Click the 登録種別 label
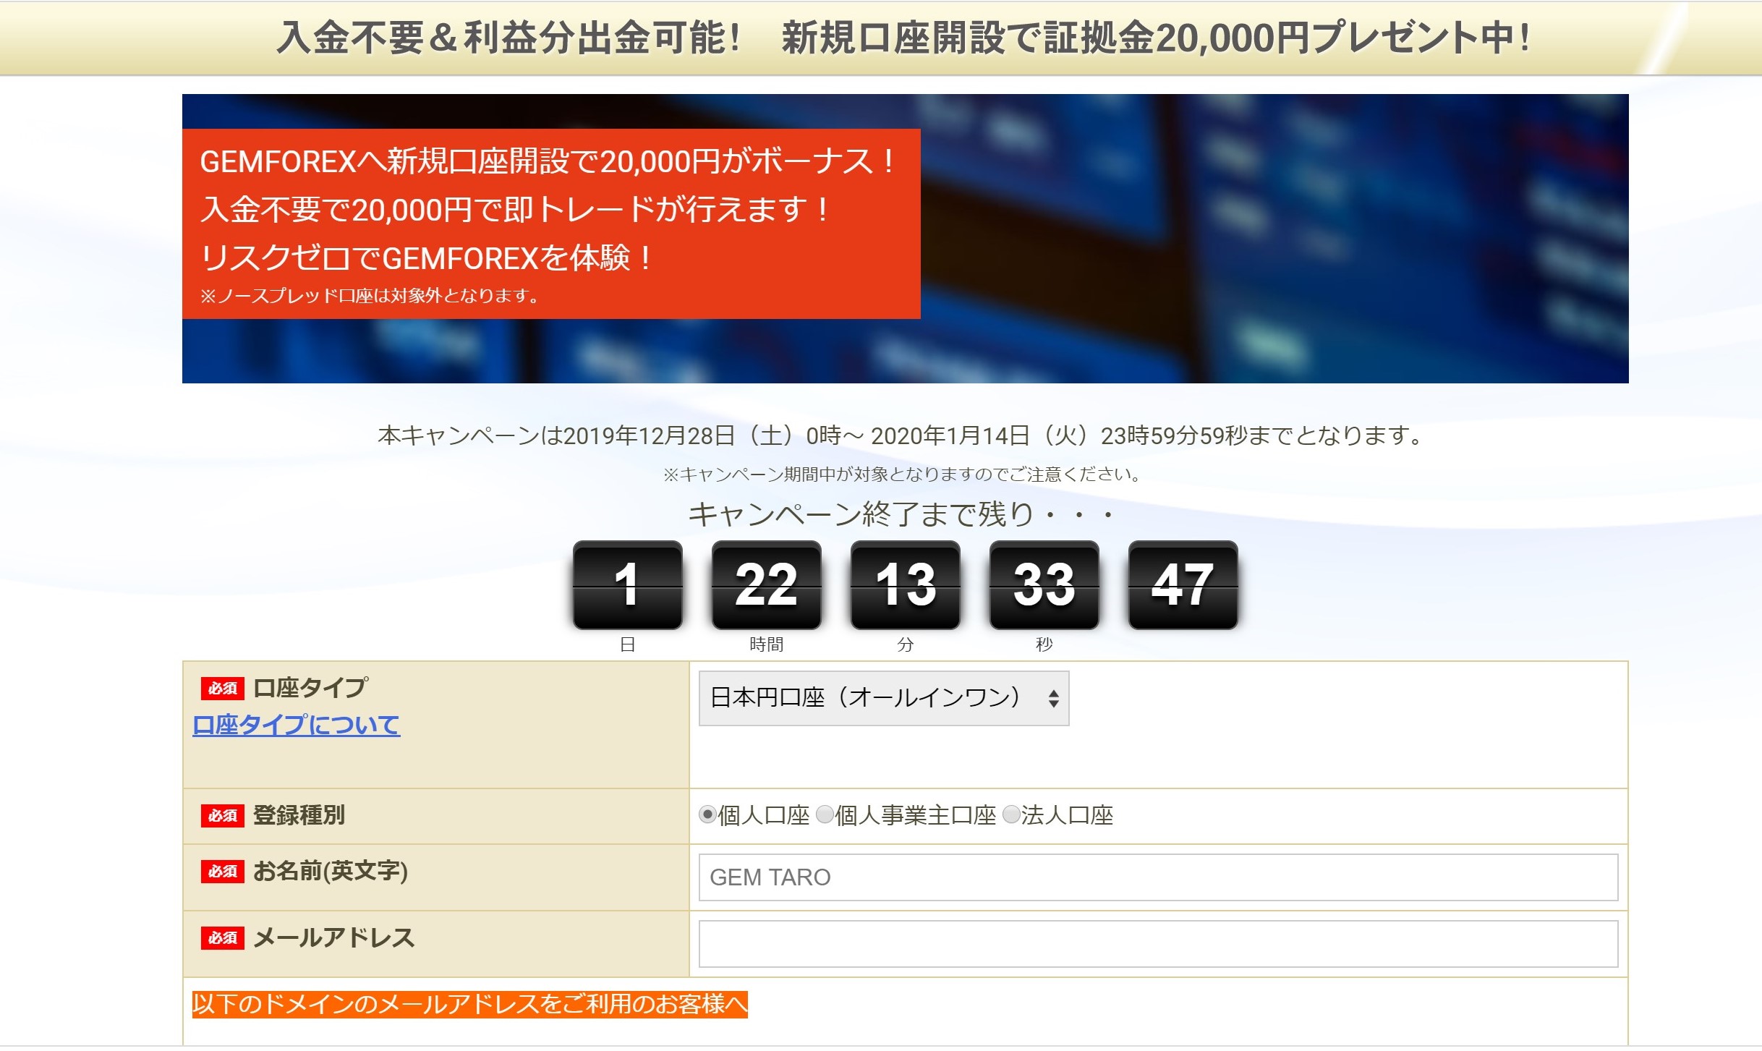Screen dimensions: 1762x1051 coord(299,815)
